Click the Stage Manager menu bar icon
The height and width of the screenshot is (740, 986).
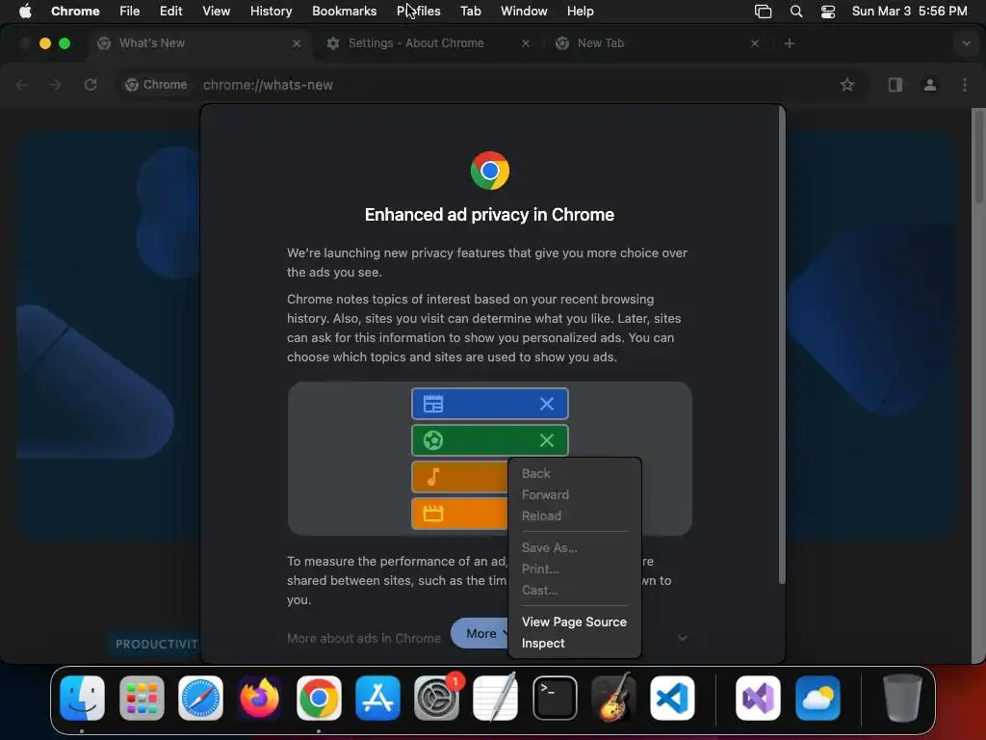pos(763,11)
